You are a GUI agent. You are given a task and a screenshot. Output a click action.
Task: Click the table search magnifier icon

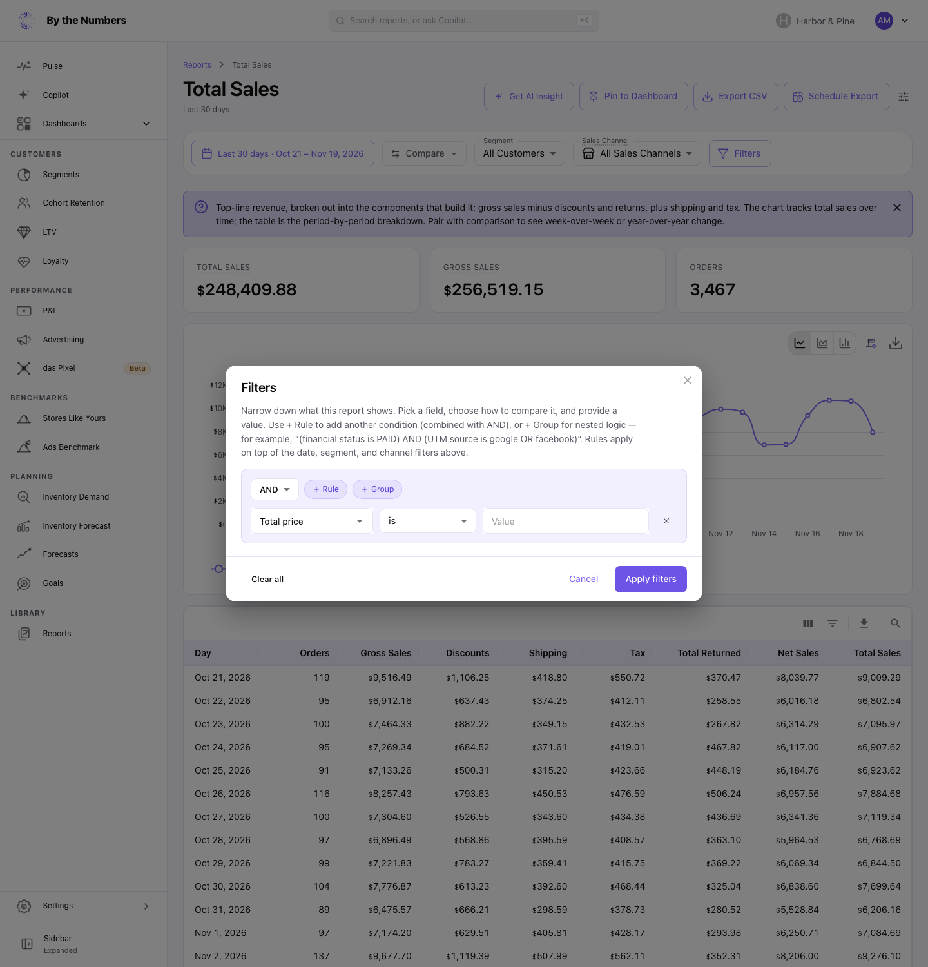896,623
